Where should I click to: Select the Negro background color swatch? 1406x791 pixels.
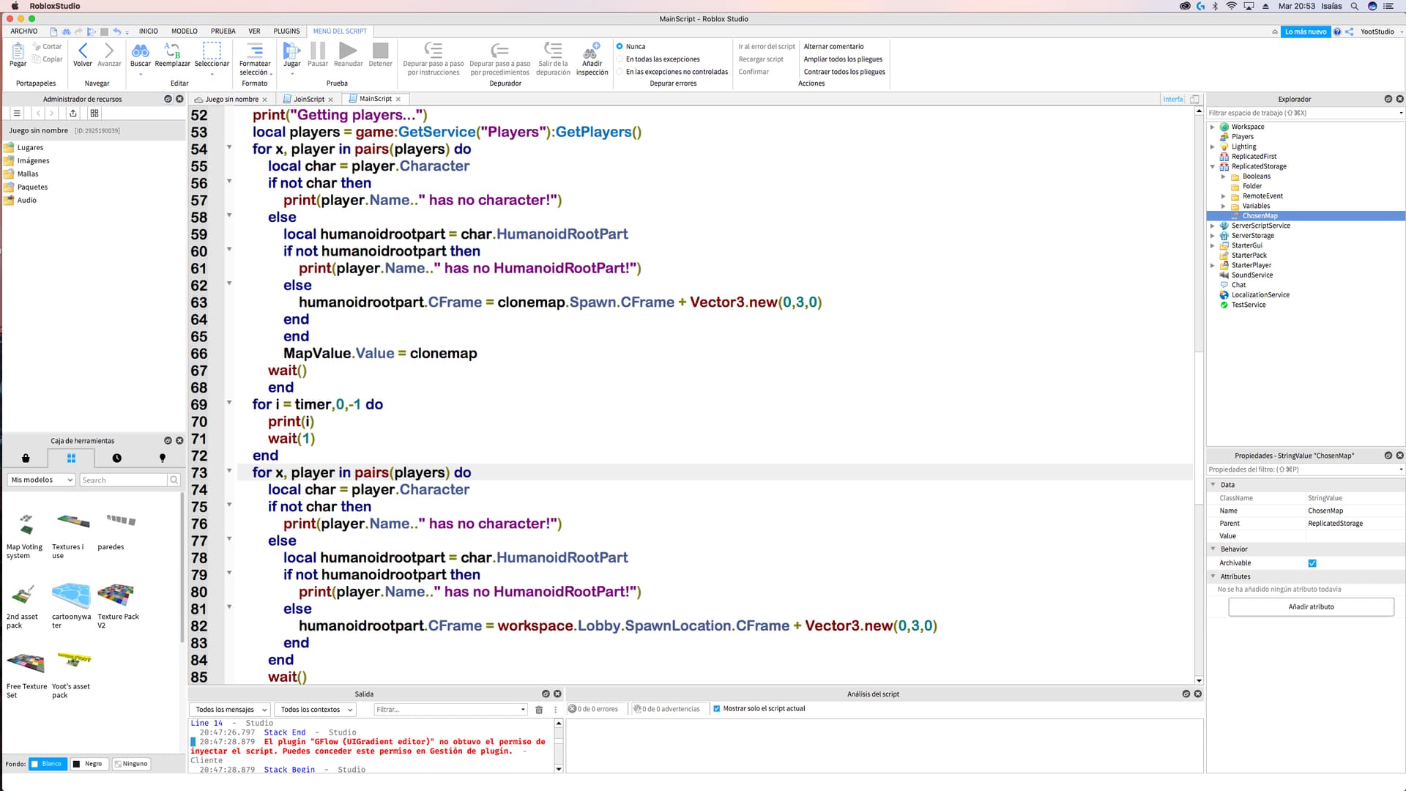88,764
